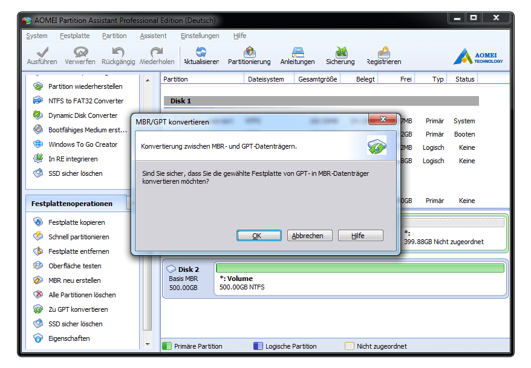
Task: Click the Hilfe button in the dialog
Action: click(360, 236)
